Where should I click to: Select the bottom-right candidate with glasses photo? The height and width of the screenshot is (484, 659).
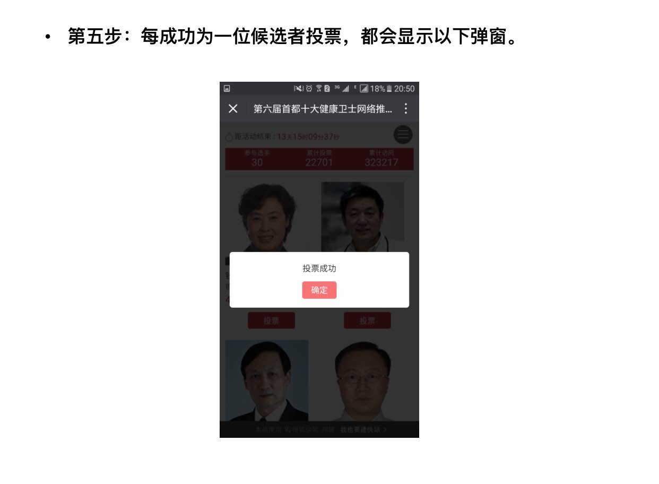[x=362, y=381]
